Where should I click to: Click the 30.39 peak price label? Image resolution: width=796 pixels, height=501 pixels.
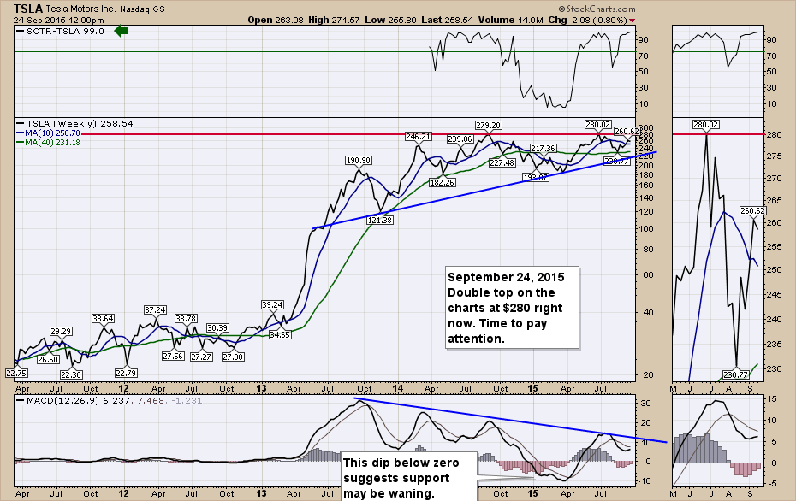217,328
